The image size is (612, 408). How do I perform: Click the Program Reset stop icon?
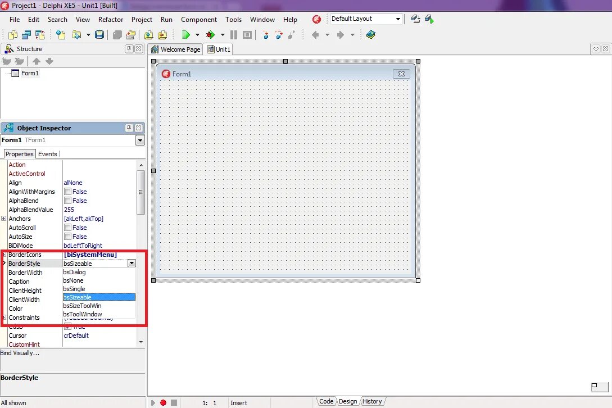tap(247, 35)
